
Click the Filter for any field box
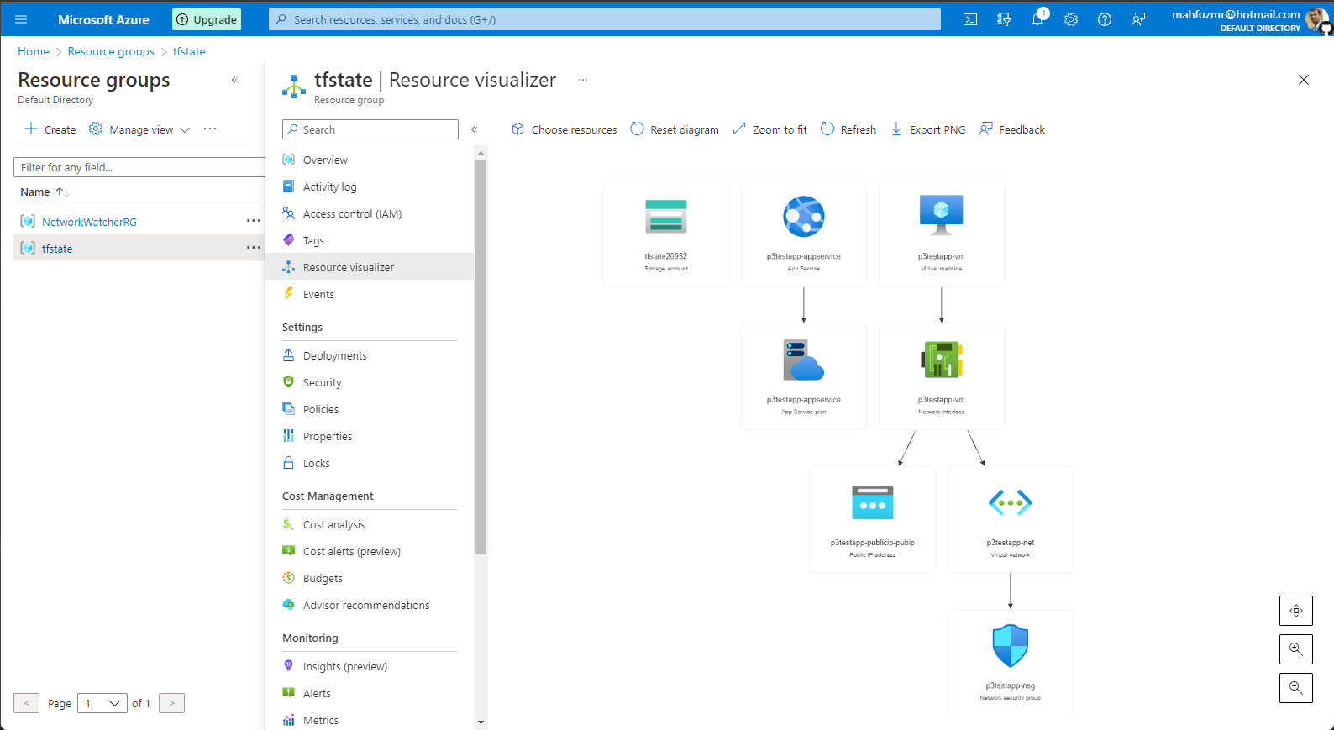pos(139,167)
